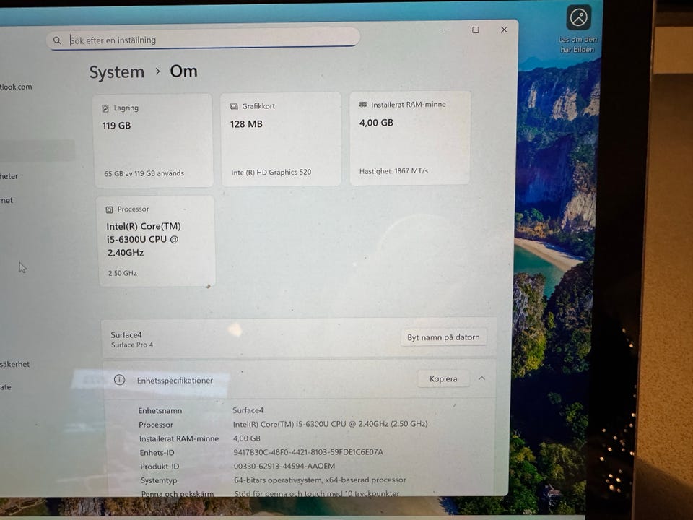This screenshot has width=693, height=520.
Task: Select the Systemtyp 64-bitars value
Action: pos(320,480)
